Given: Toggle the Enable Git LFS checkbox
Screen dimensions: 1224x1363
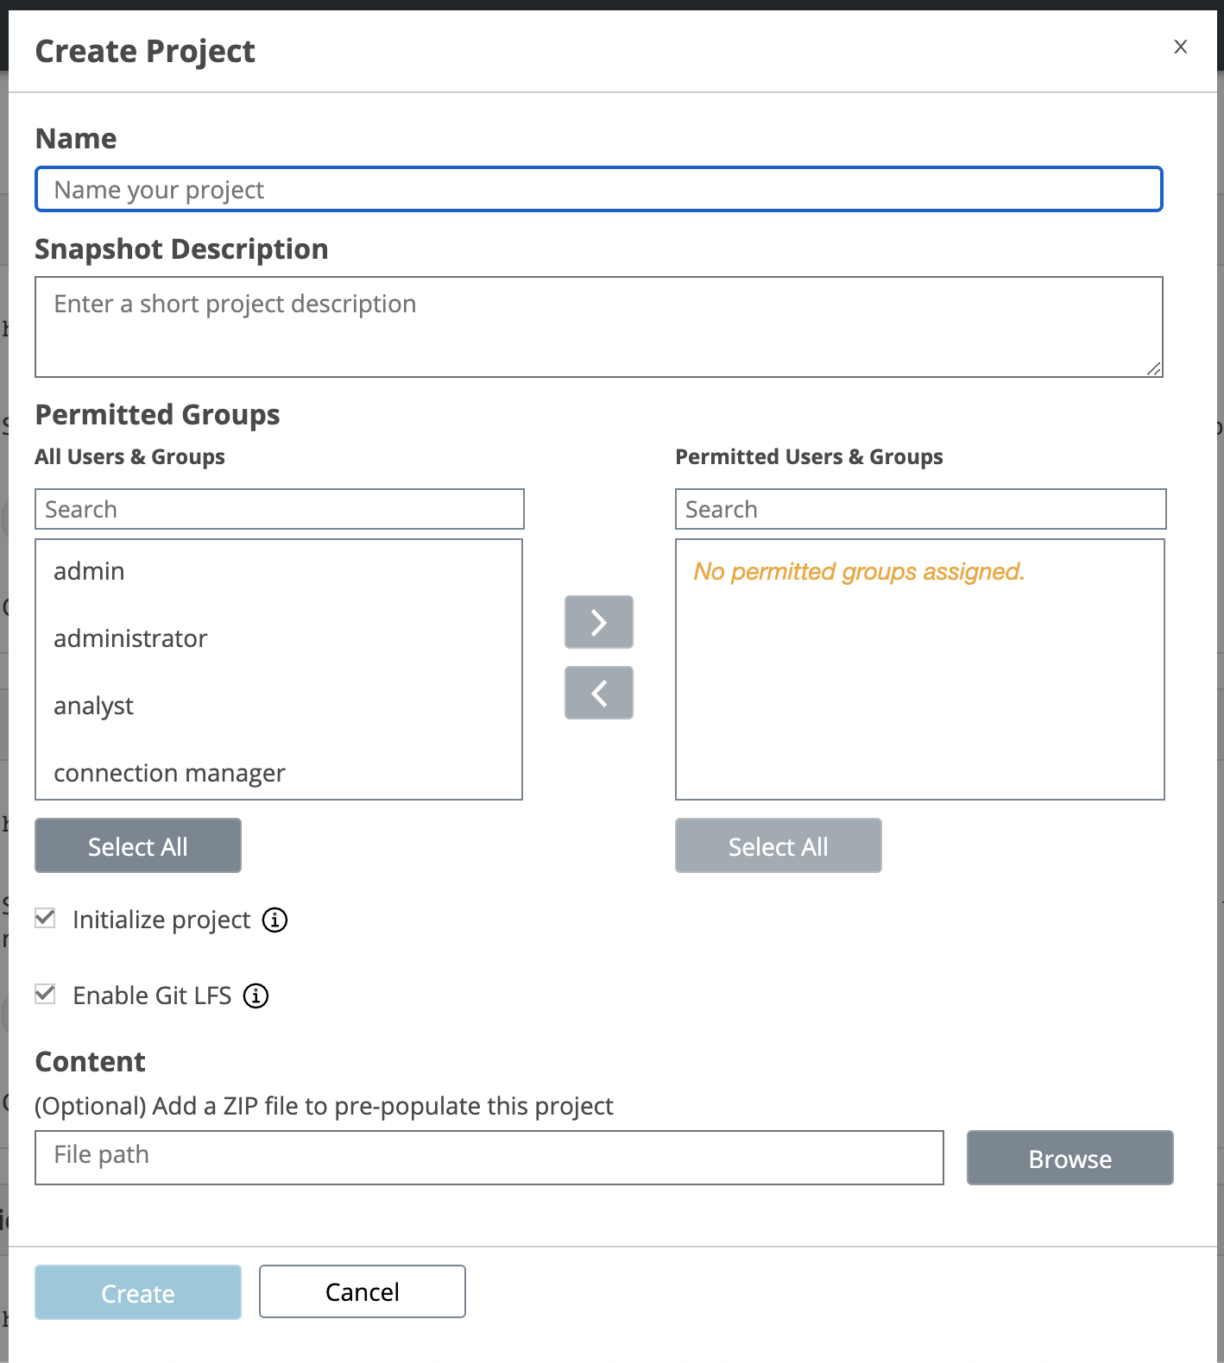Looking at the screenshot, I should 46,994.
